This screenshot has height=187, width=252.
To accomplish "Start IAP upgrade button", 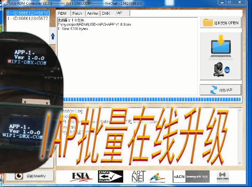I will pyautogui.click(x=221, y=90).
